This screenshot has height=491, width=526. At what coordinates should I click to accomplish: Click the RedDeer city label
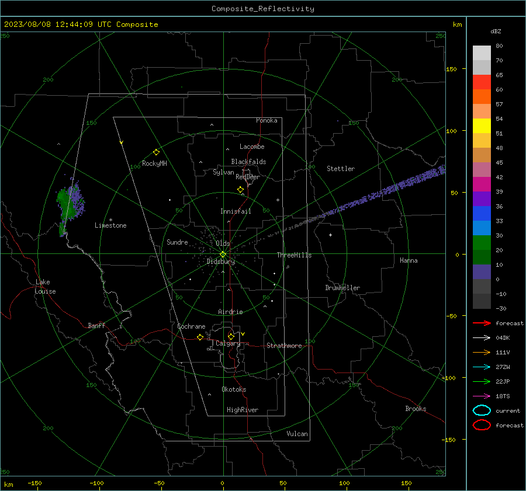tap(248, 177)
